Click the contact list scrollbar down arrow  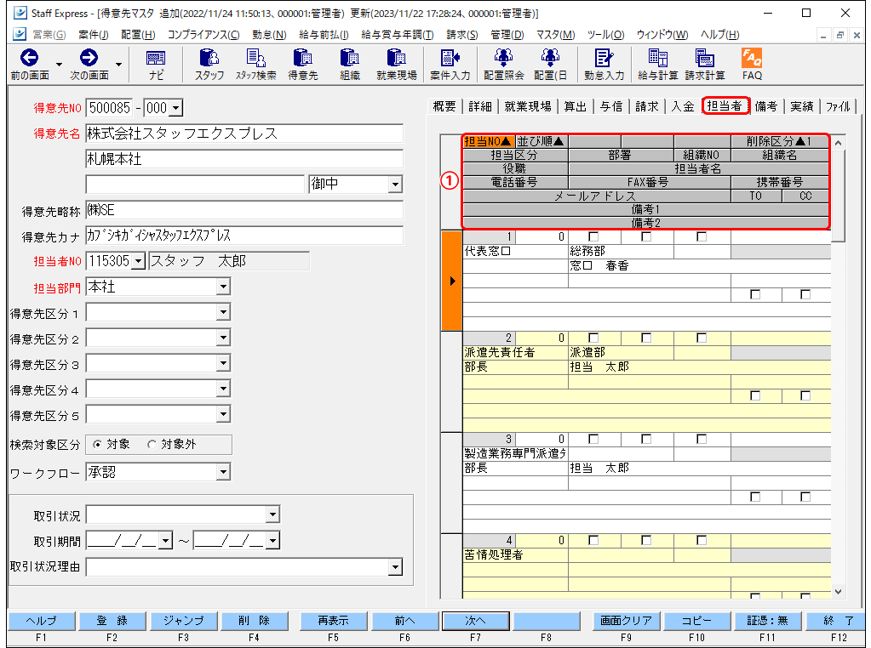[839, 592]
